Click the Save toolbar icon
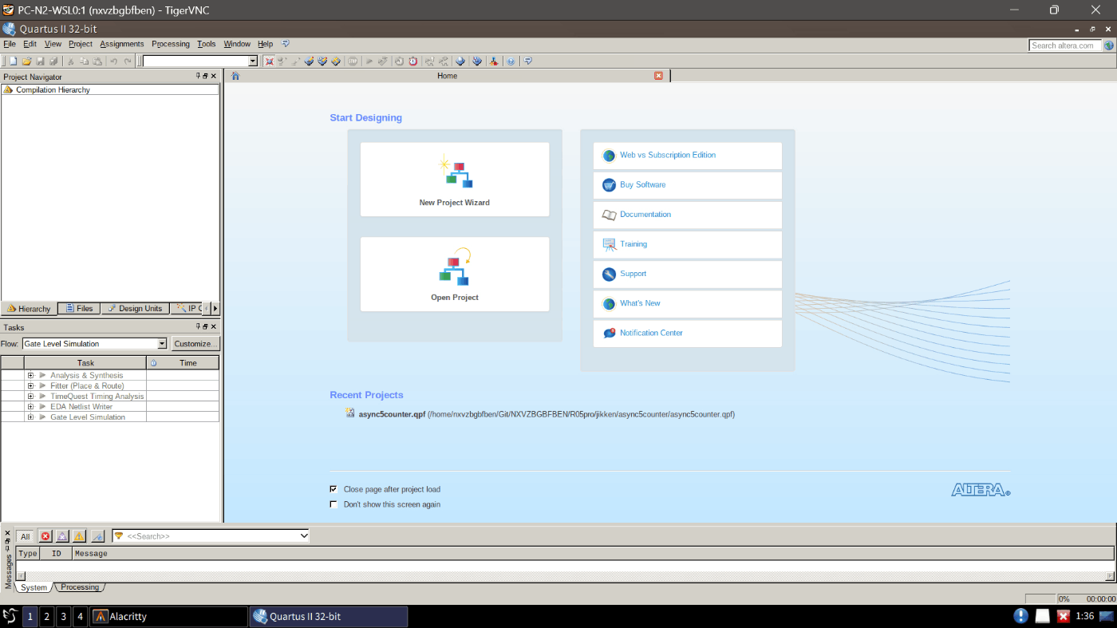Screen dimensions: 1117x628 click(x=40, y=61)
